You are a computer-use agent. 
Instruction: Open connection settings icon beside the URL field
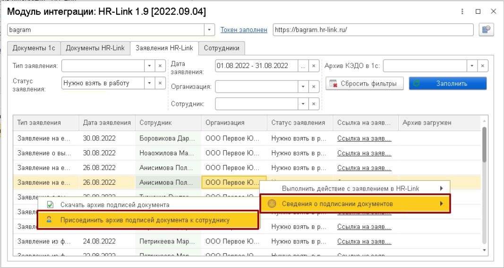pos(486,30)
